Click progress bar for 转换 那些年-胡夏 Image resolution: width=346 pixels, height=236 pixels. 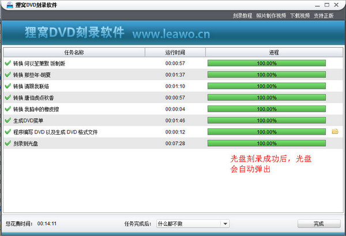click(x=266, y=74)
